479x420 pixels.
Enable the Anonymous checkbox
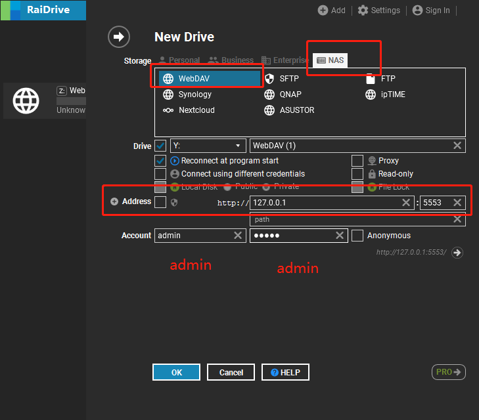point(357,236)
